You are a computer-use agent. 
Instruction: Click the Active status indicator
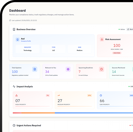[122, 29]
